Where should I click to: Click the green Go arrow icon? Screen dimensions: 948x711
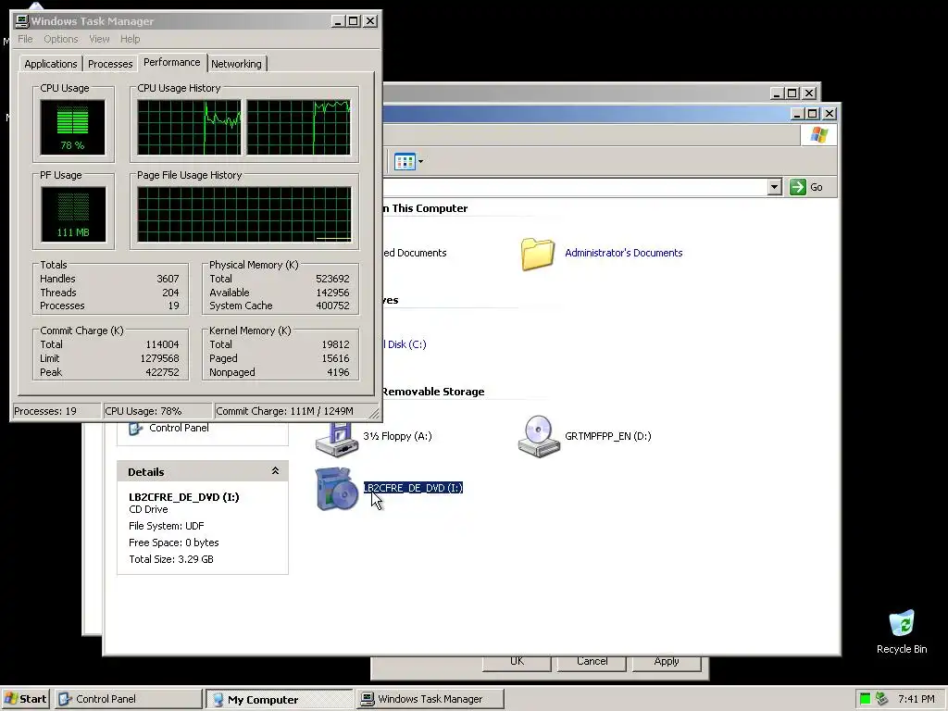coord(797,187)
